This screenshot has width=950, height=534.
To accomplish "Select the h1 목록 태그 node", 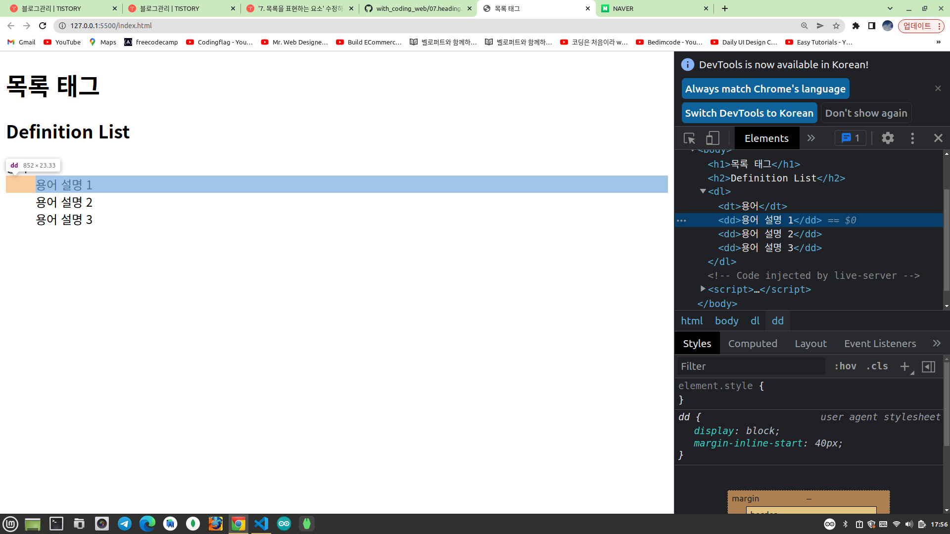I will click(x=754, y=164).
